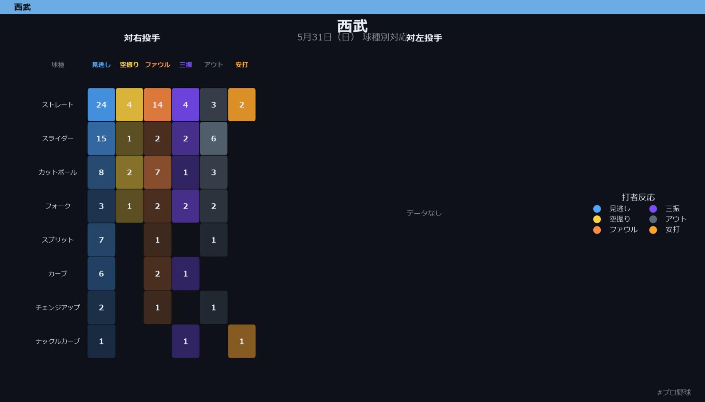Click the 球種 header label
Screen dimensions: 705x402
click(x=58, y=65)
